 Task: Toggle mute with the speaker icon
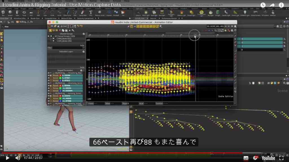point(18,158)
